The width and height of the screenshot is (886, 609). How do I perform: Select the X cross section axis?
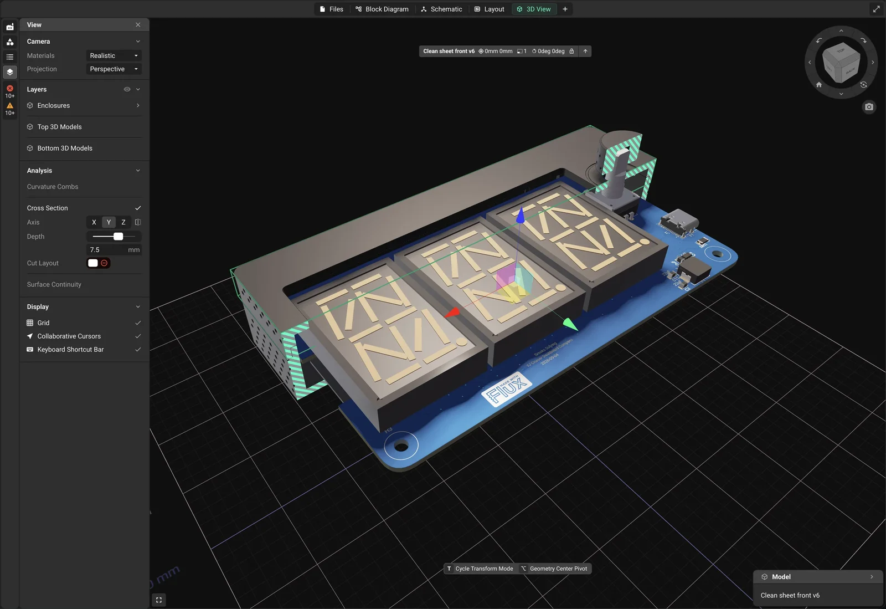click(94, 222)
